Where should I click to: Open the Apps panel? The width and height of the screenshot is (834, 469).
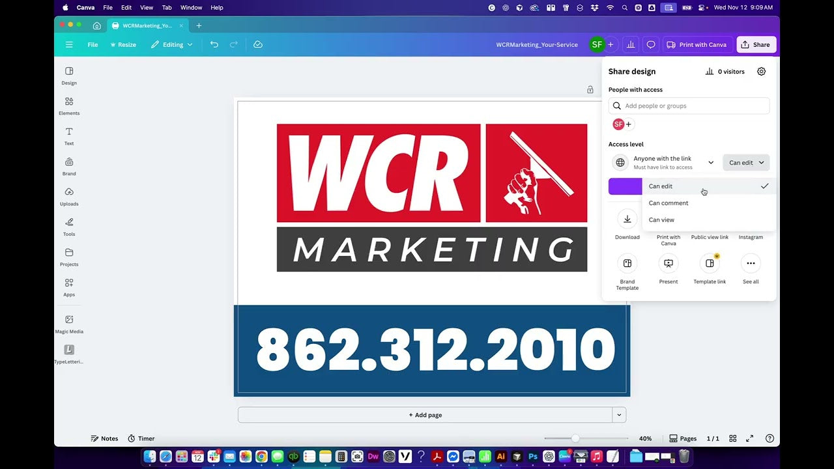[69, 287]
